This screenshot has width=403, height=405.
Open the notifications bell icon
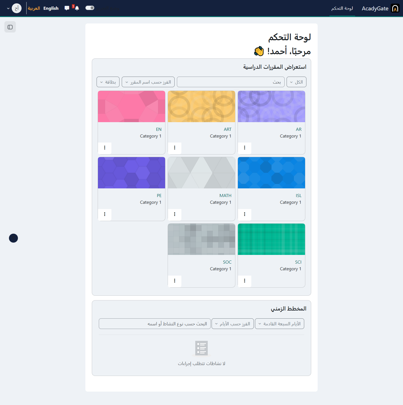[x=77, y=8]
